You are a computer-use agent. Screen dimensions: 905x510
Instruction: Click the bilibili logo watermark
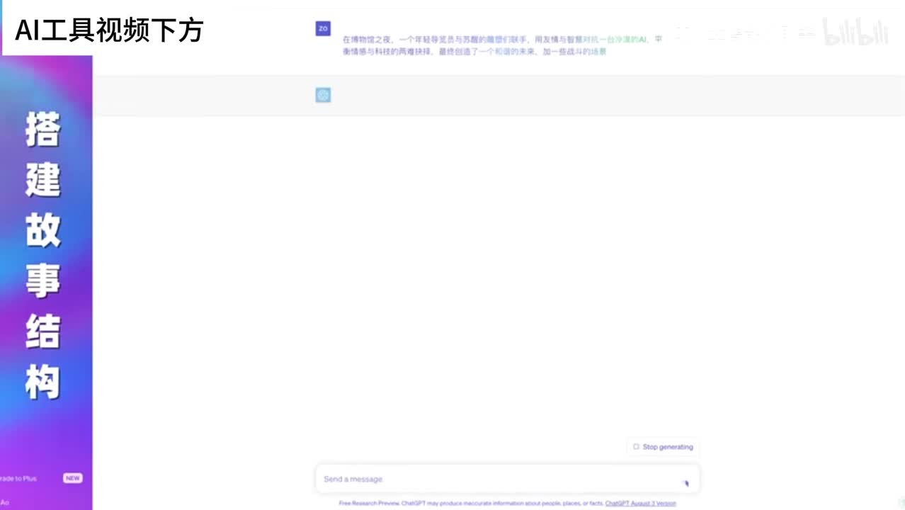pos(855,33)
